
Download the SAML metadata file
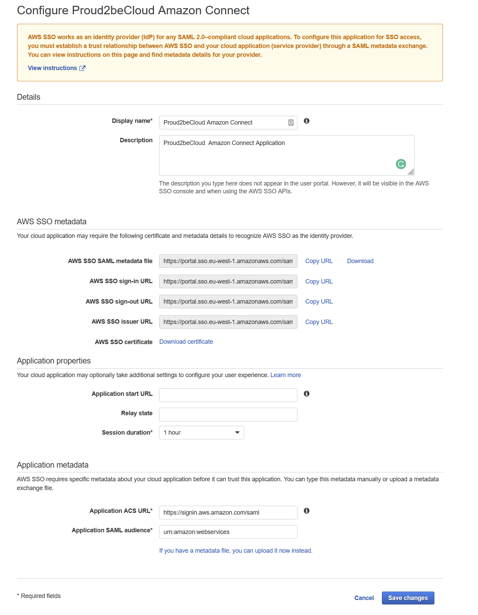tap(360, 261)
